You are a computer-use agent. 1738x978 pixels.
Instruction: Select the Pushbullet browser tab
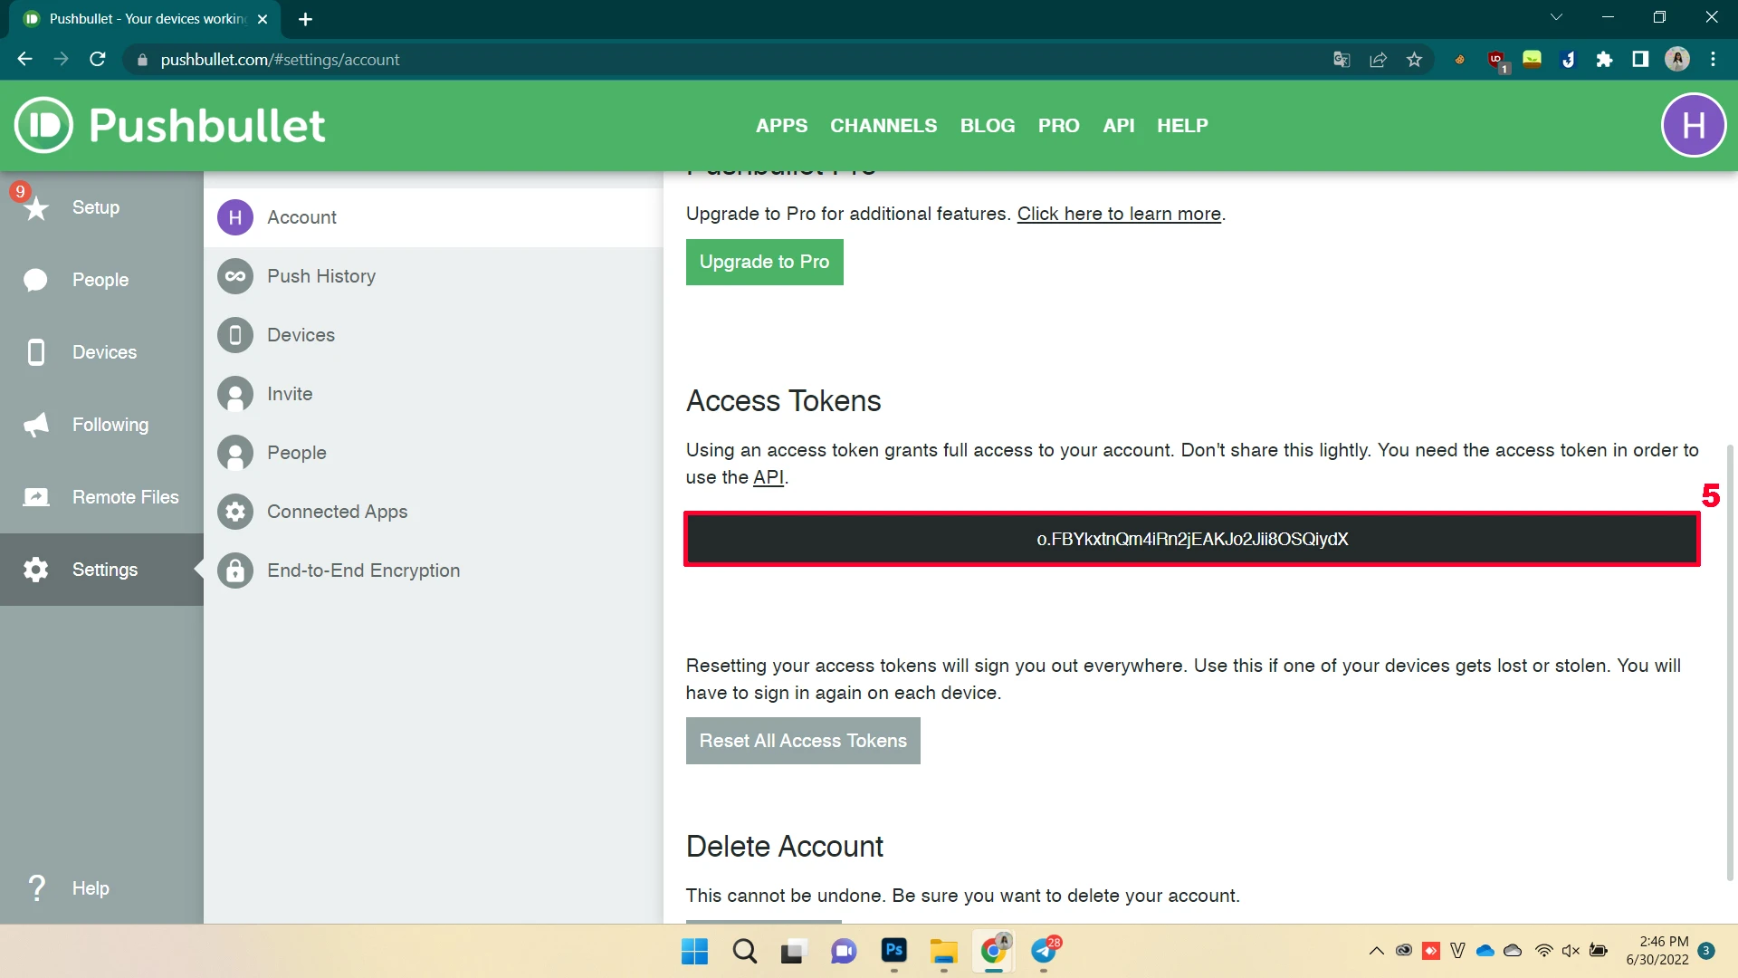[x=145, y=19]
